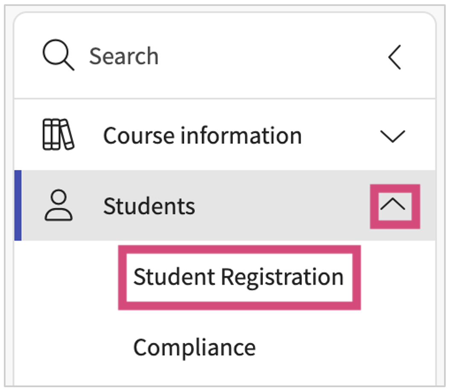Select the Students menu label
Screen dimensions: 450x391
[149, 207]
